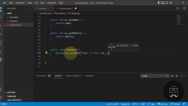The width and height of the screenshot is (188, 106).
Task: Click errors and warnings status indicator
Action: [4, 104]
